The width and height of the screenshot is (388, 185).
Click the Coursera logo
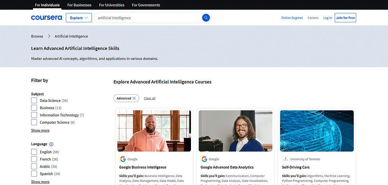coord(47,18)
